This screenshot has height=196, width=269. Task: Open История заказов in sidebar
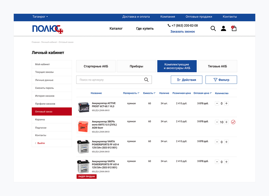point(45,96)
